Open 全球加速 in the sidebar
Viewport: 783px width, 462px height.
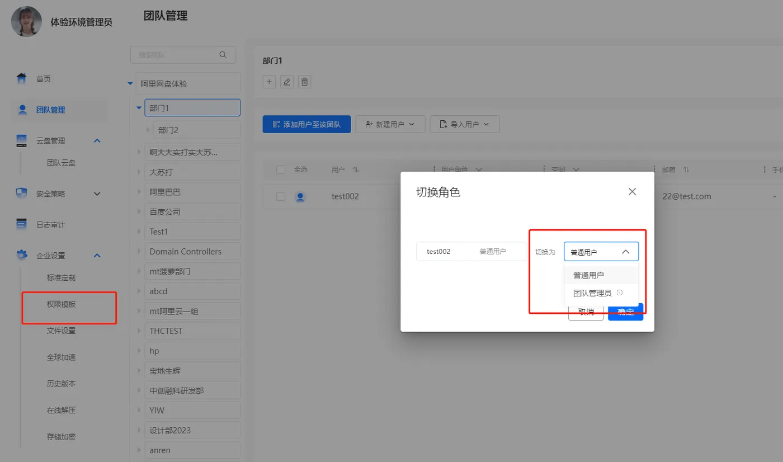62,357
